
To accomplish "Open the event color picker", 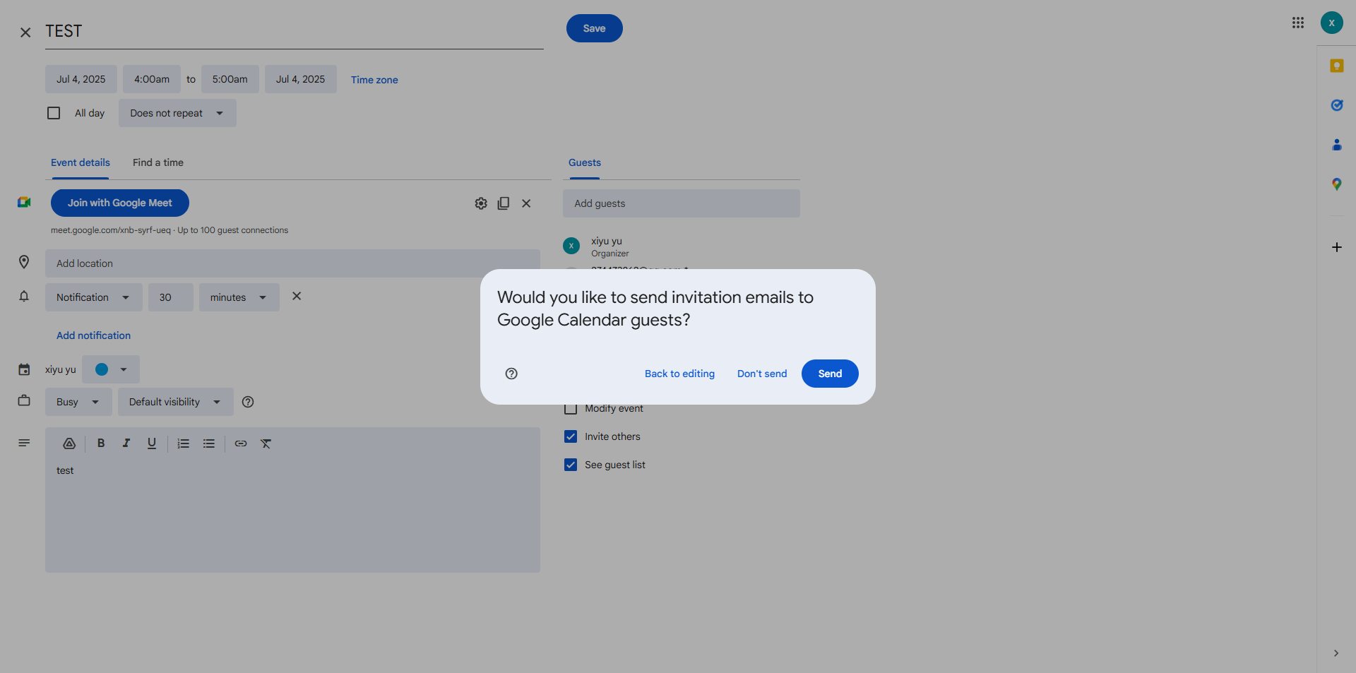I will pos(111,369).
